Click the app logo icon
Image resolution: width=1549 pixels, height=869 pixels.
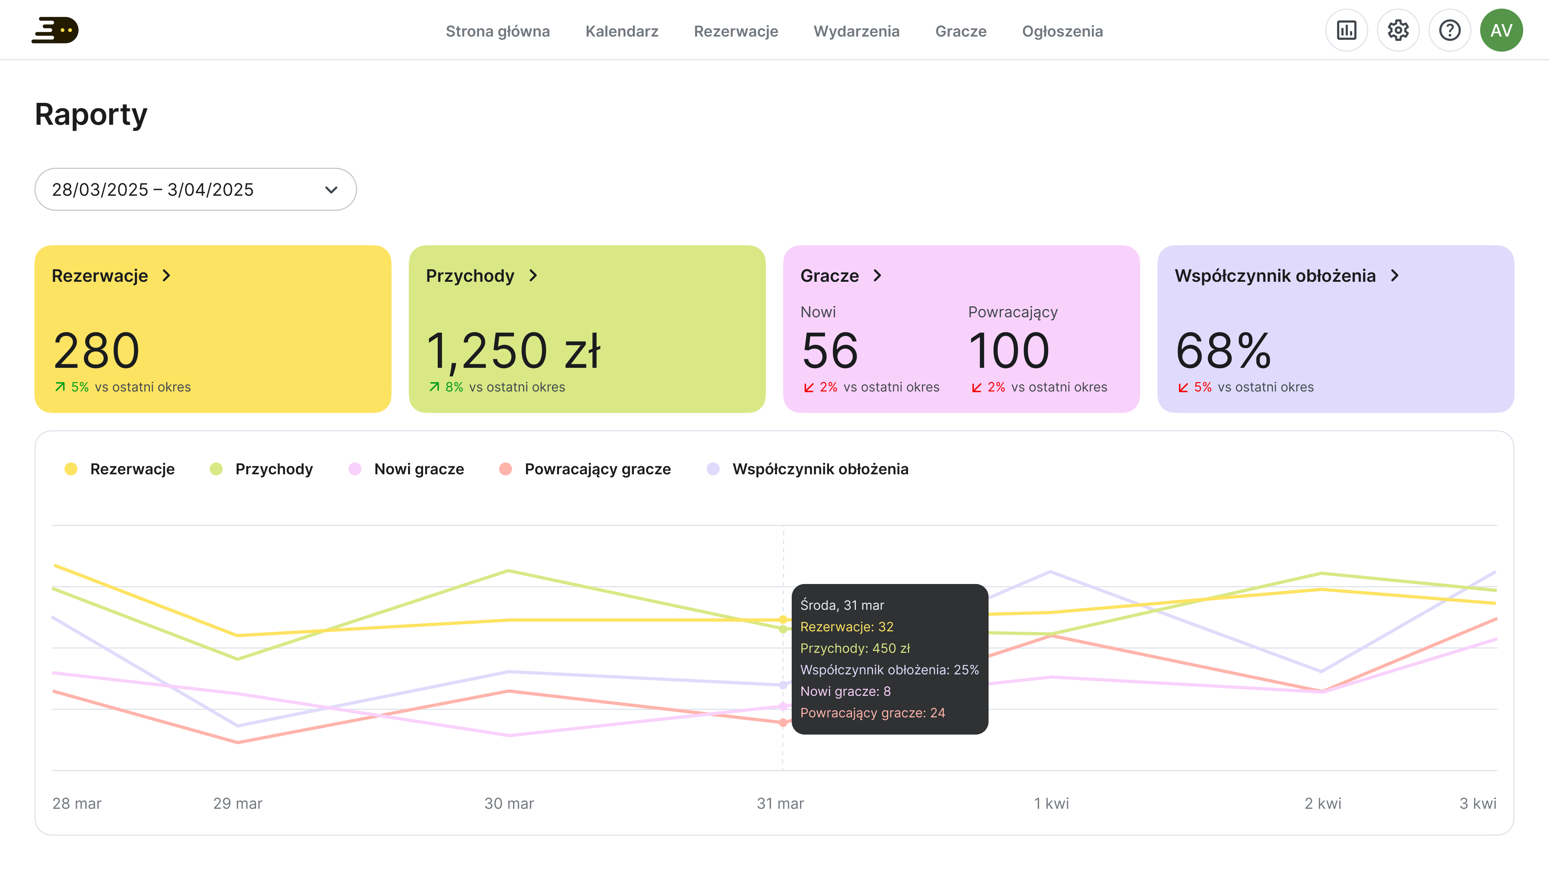pos(55,30)
